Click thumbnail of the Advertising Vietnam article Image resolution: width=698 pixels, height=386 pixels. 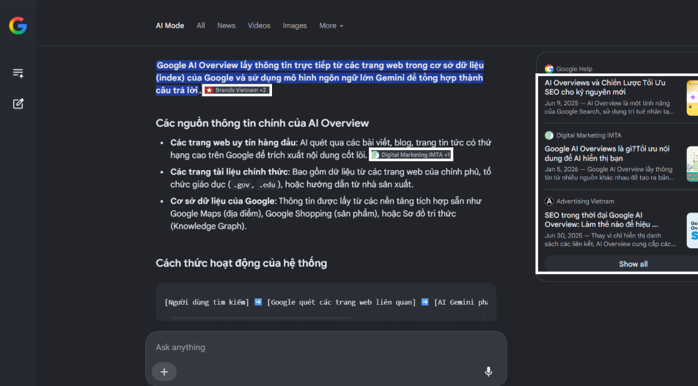(692, 230)
